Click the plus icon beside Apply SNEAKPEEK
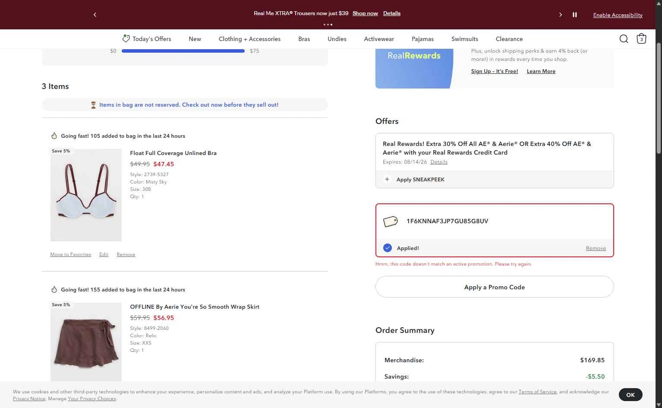 (387, 179)
